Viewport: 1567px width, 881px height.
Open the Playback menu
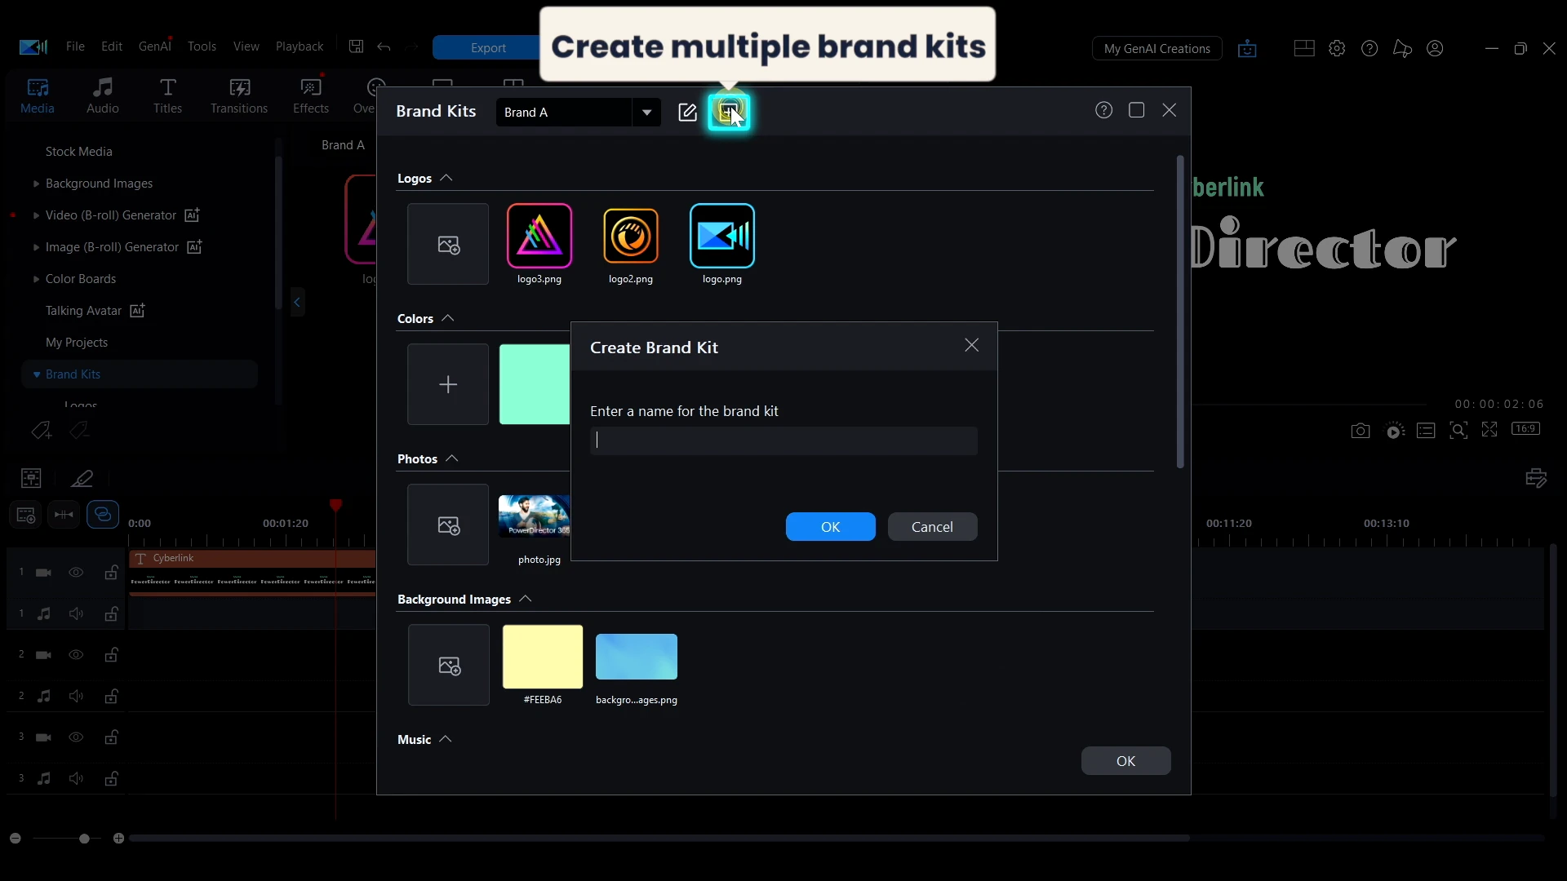[300, 46]
